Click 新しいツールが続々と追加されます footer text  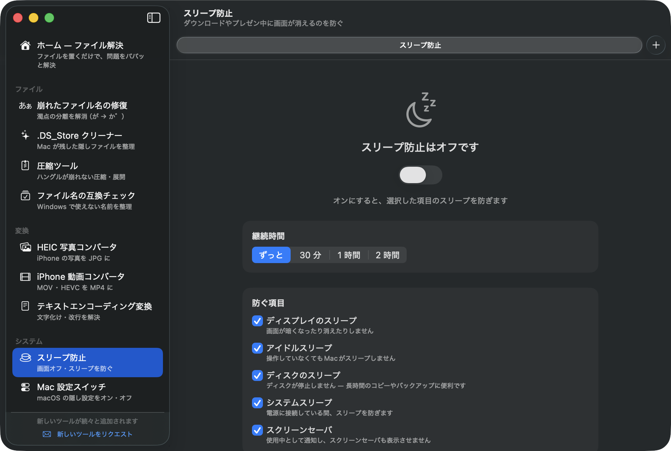88,421
